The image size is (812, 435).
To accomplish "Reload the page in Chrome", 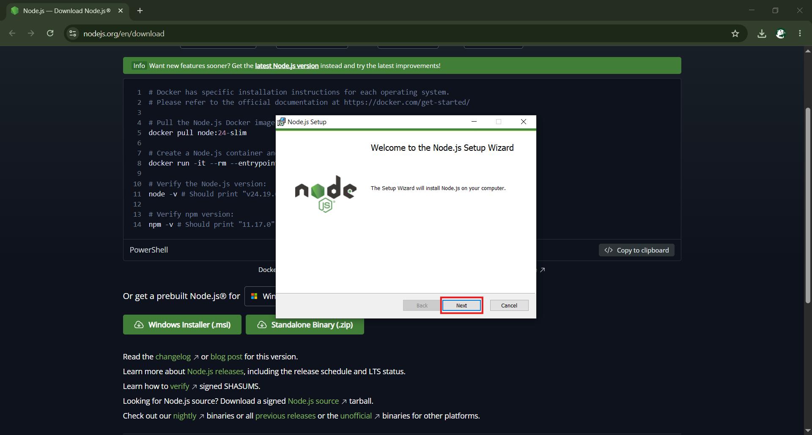I will pyautogui.click(x=50, y=33).
